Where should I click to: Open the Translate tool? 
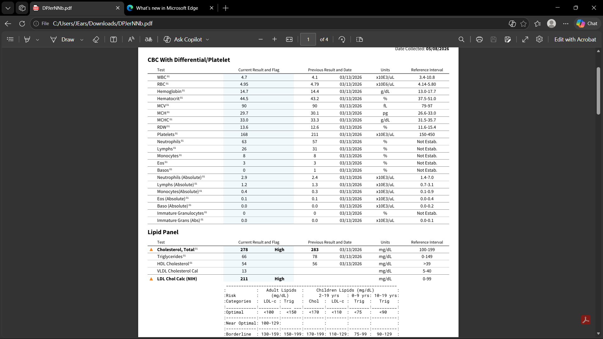coord(149,40)
